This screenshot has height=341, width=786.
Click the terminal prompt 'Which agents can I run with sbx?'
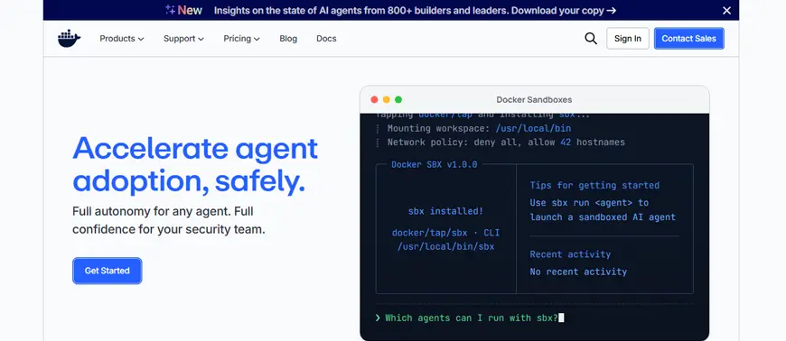point(472,318)
